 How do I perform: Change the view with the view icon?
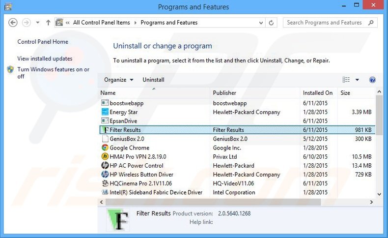(346, 80)
